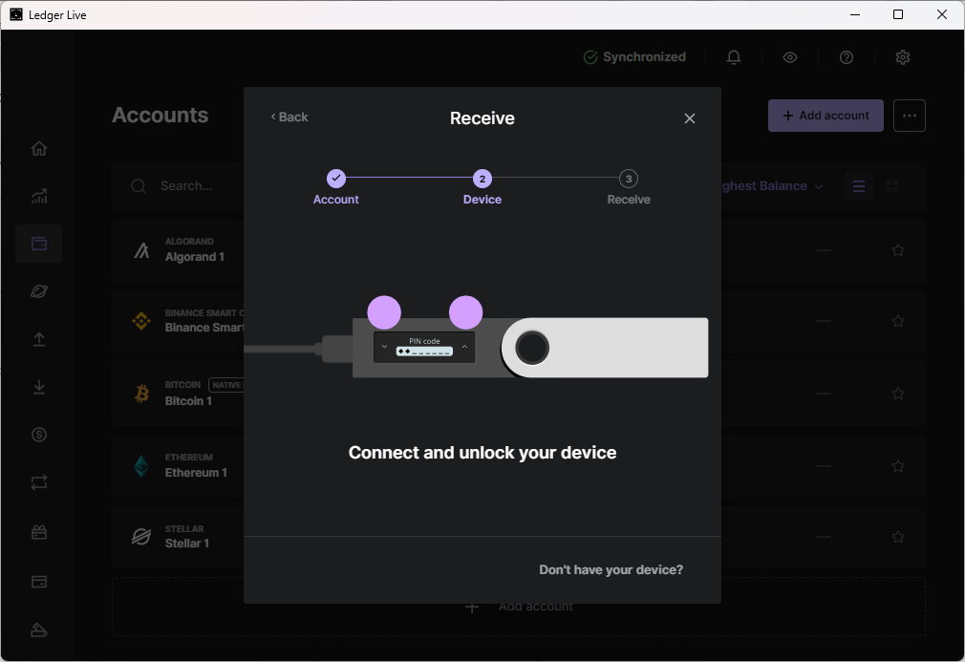
Task: Open notifications bell icon
Action: [x=734, y=57]
